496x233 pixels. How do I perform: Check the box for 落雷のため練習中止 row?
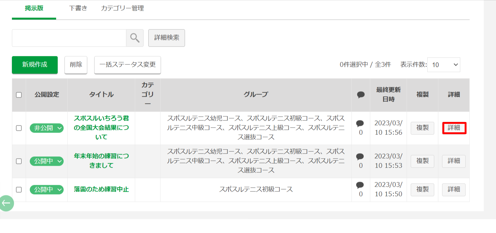19,190
